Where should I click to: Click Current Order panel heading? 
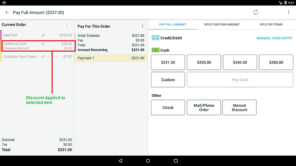click(x=14, y=25)
